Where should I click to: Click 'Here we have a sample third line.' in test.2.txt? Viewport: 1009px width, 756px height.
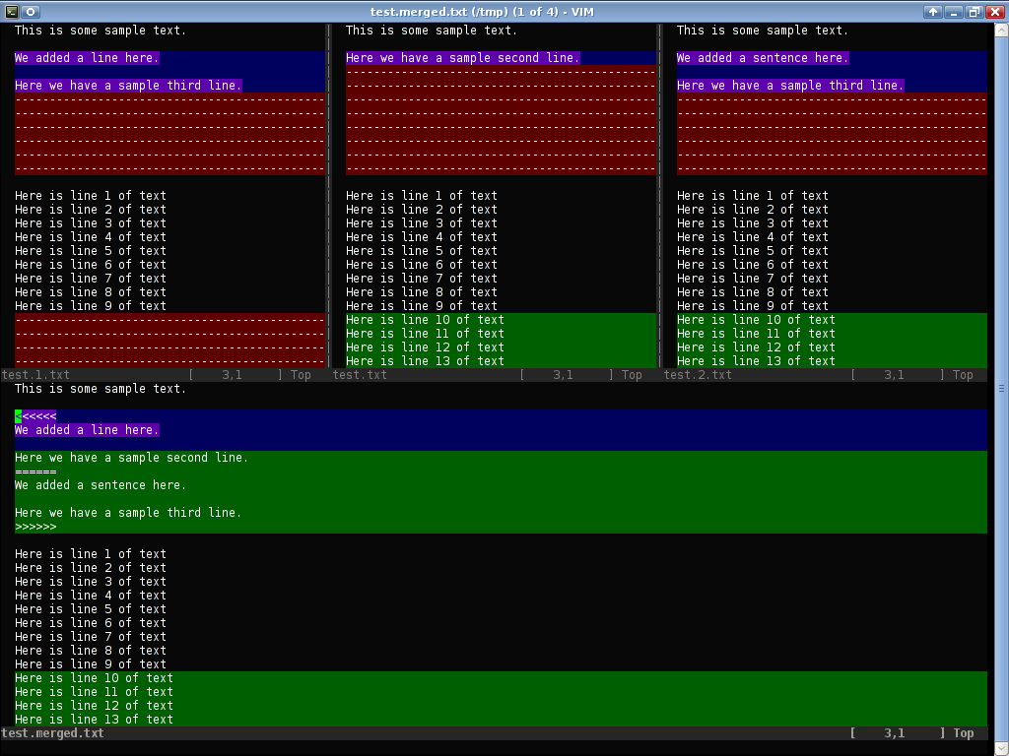coord(790,86)
